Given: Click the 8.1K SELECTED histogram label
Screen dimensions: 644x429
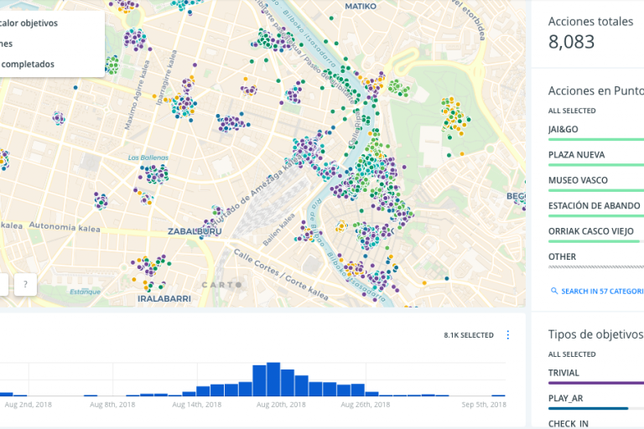Looking at the screenshot, I should [469, 335].
